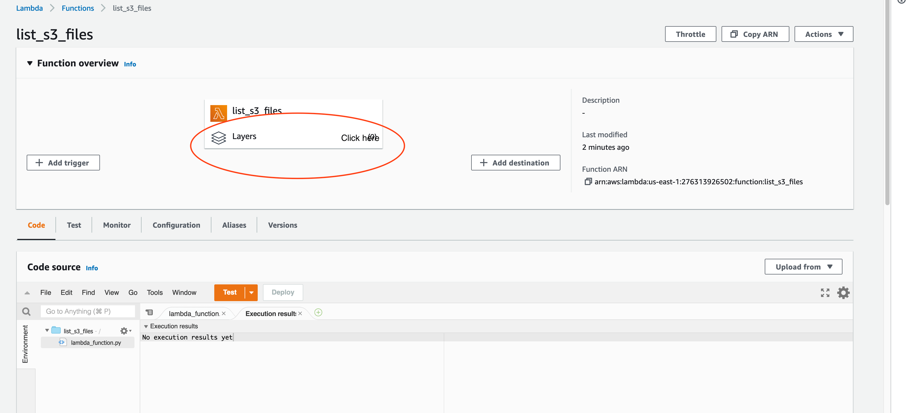
Task: Expand the Upload from dropdown
Action: coord(803,267)
